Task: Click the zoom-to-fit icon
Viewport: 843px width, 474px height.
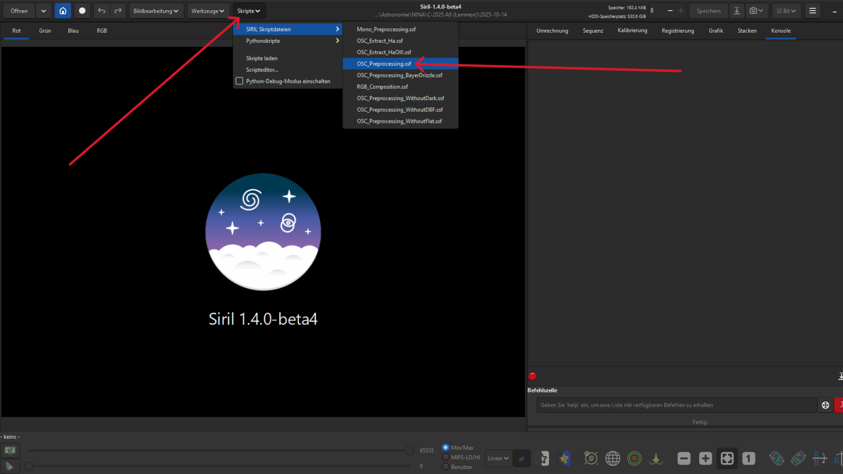Action: point(727,459)
